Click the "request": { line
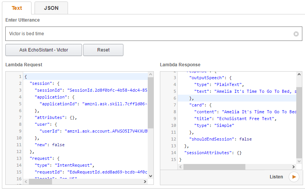The width and height of the screenshot is (305, 189). (x=44, y=158)
